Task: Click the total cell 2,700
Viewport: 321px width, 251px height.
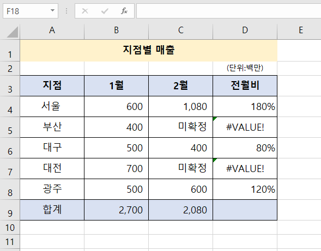Action: pyautogui.click(x=116, y=210)
